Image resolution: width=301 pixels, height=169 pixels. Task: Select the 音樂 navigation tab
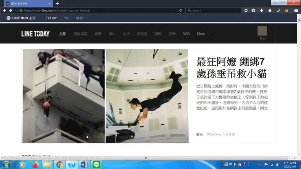pos(172,34)
